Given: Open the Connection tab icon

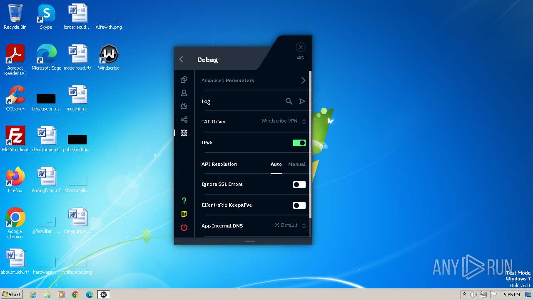Looking at the screenshot, I should [184, 106].
